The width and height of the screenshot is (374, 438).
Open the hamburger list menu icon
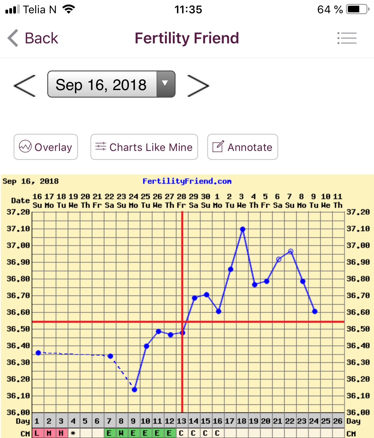(x=347, y=38)
